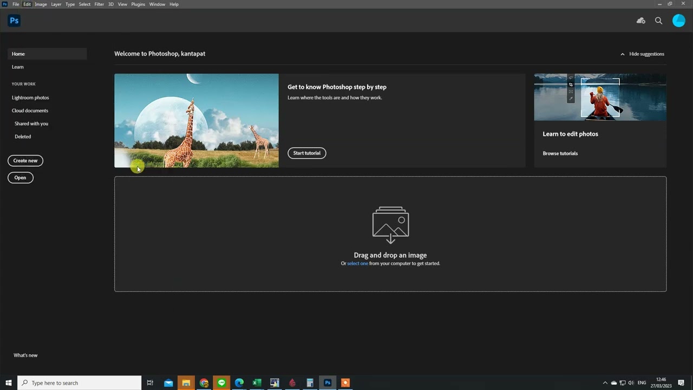
Task: Open the search magnifier in the header
Action: [x=659, y=21]
